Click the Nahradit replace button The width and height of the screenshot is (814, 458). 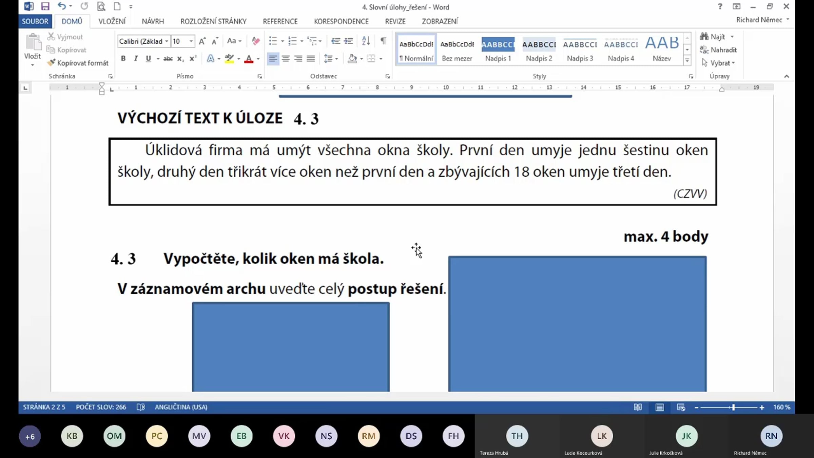(718, 50)
